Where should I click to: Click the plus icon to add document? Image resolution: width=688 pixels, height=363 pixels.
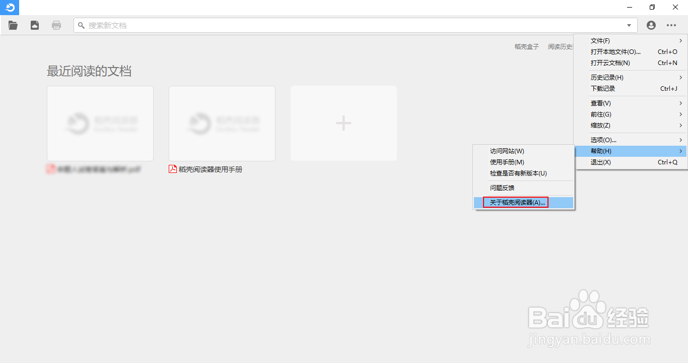pos(343,123)
